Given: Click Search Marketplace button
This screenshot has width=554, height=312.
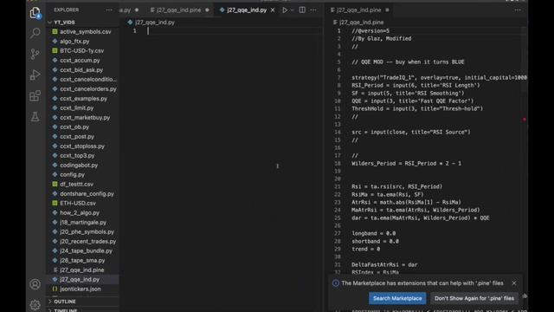Looking at the screenshot, I should 397,298.
